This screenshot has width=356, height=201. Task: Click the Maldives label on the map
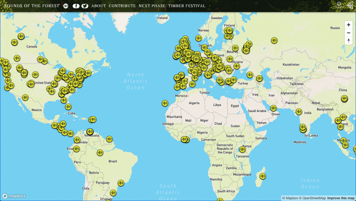pyautogui.click(x=300, y=142)
